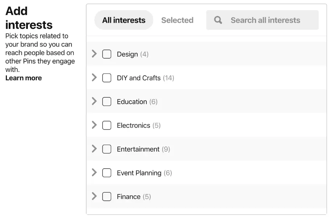Expand the DIY and Crafts chevron
The image size is (331, 221).
[x=95, y=77]
